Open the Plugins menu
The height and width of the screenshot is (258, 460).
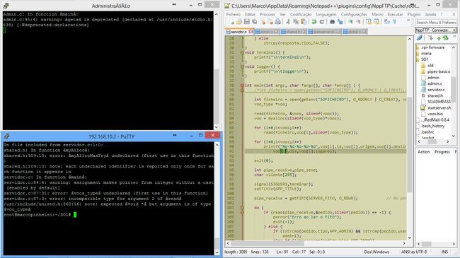click(414, 14)
